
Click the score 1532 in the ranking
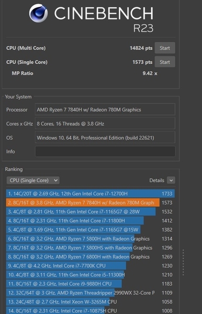[167, 211]
